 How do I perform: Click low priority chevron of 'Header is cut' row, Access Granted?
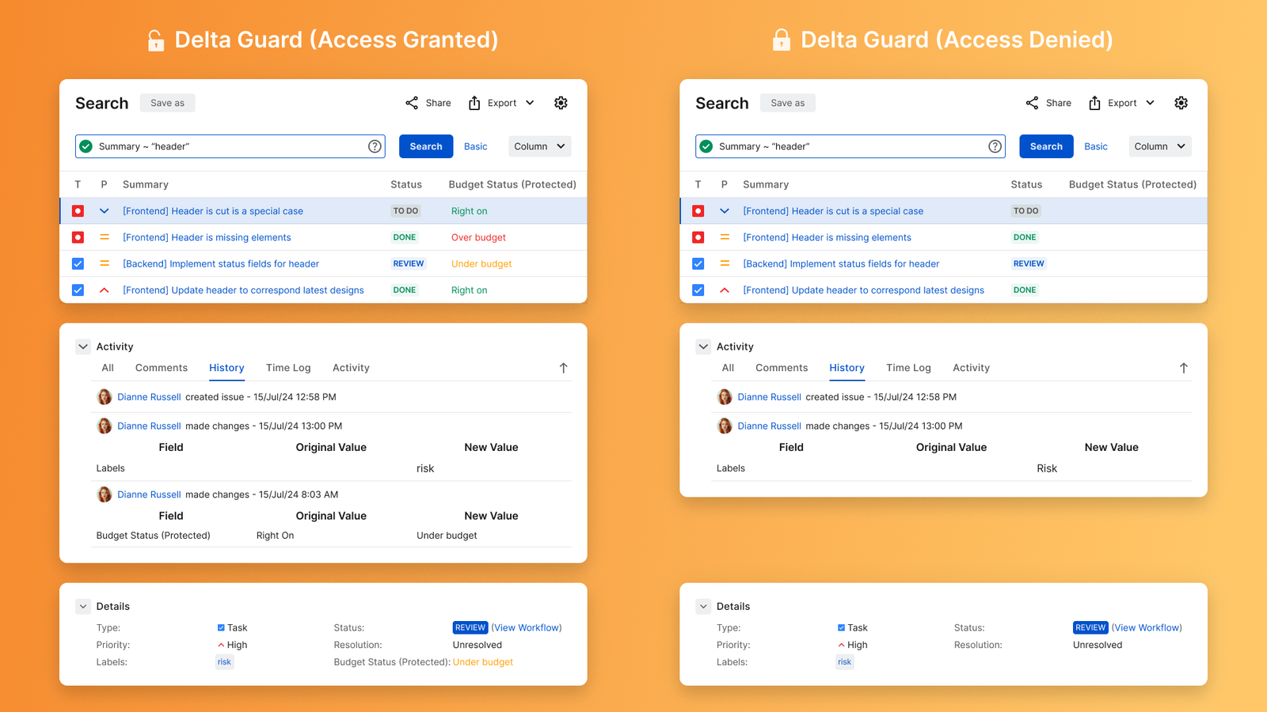[x=104, y=211]
